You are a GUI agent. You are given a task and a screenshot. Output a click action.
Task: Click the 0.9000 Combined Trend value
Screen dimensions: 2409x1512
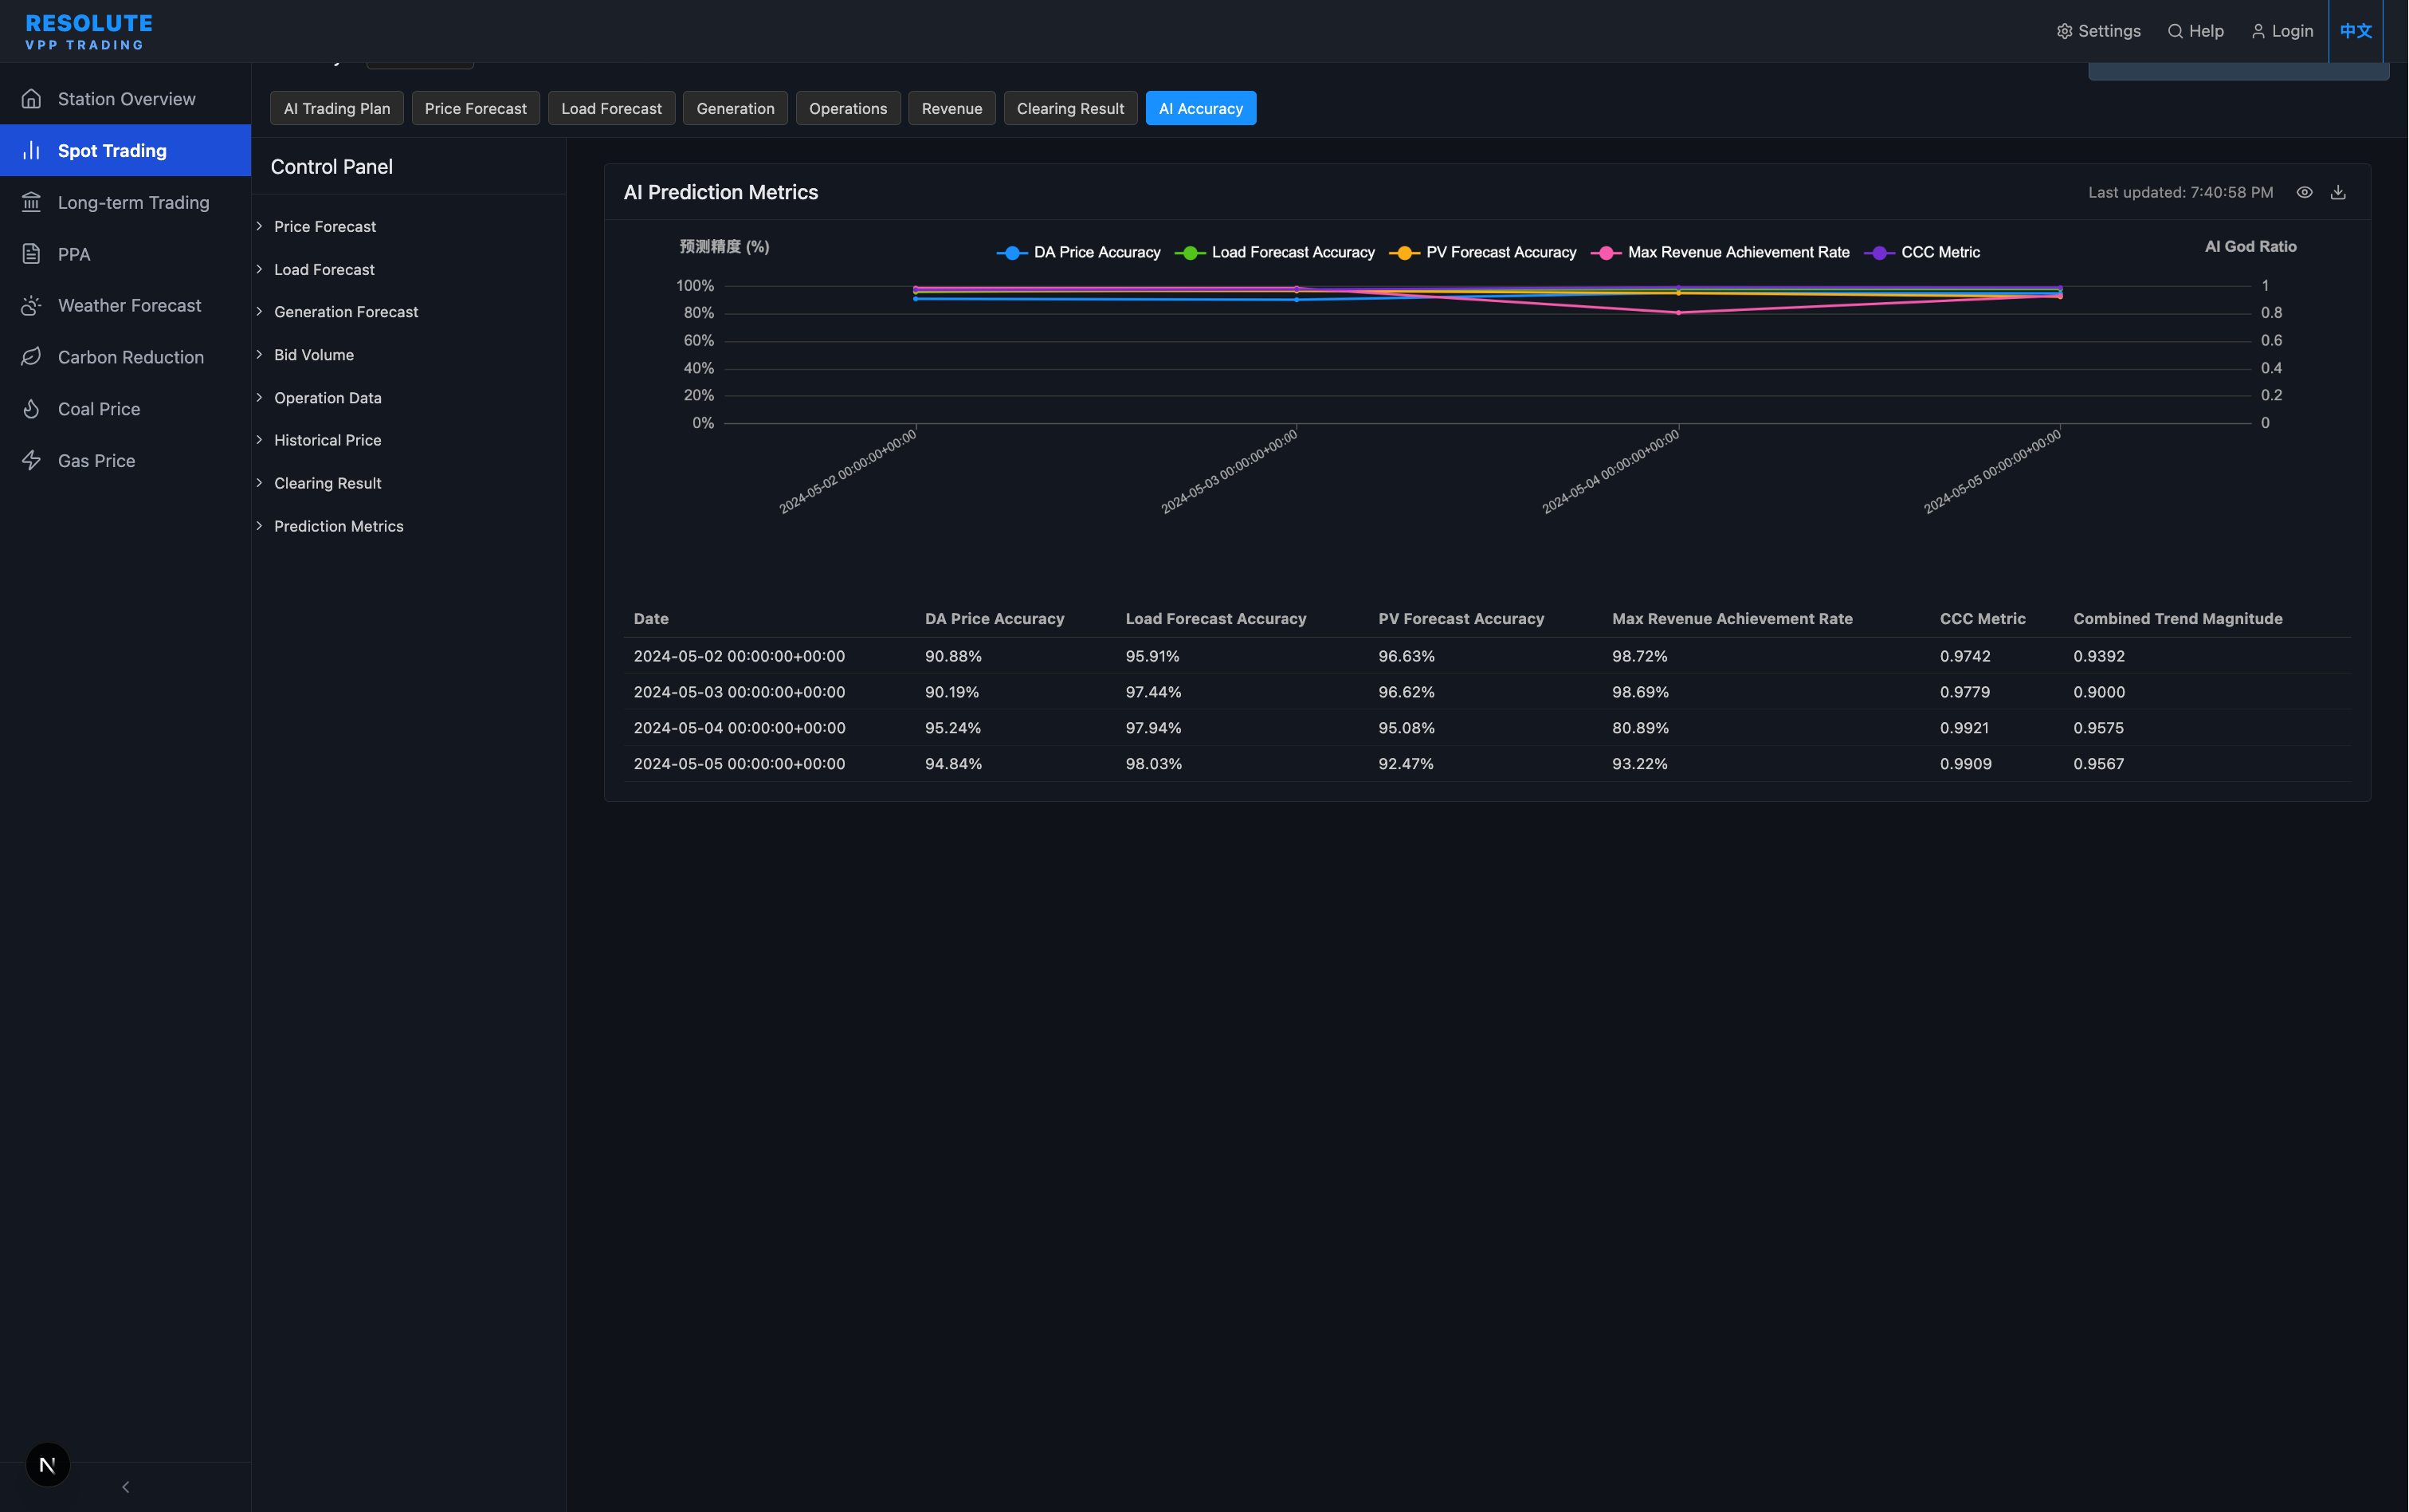tap(2099, 692)
